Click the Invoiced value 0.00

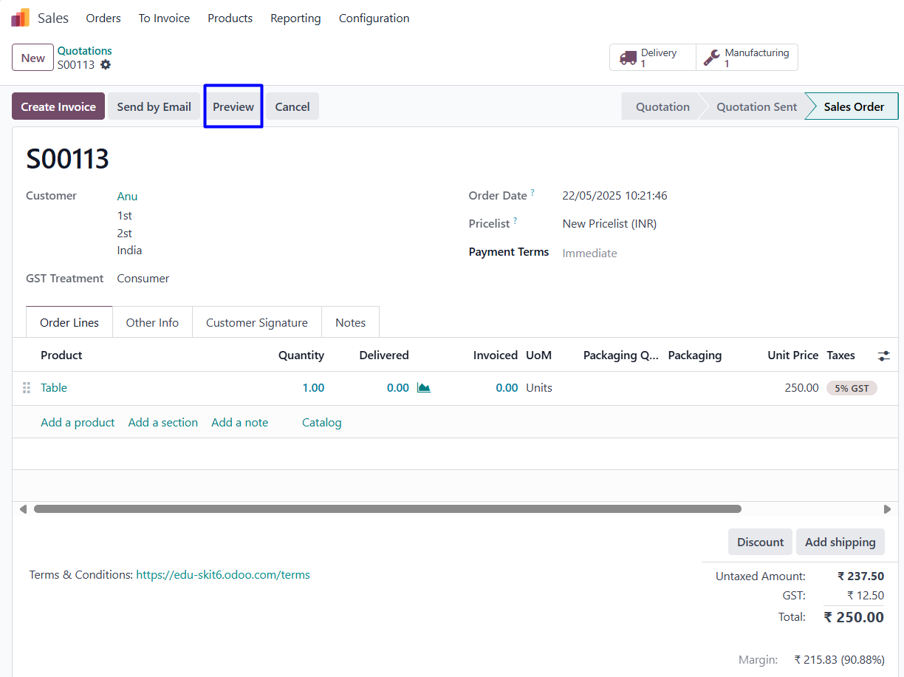[x=507, y=388]
